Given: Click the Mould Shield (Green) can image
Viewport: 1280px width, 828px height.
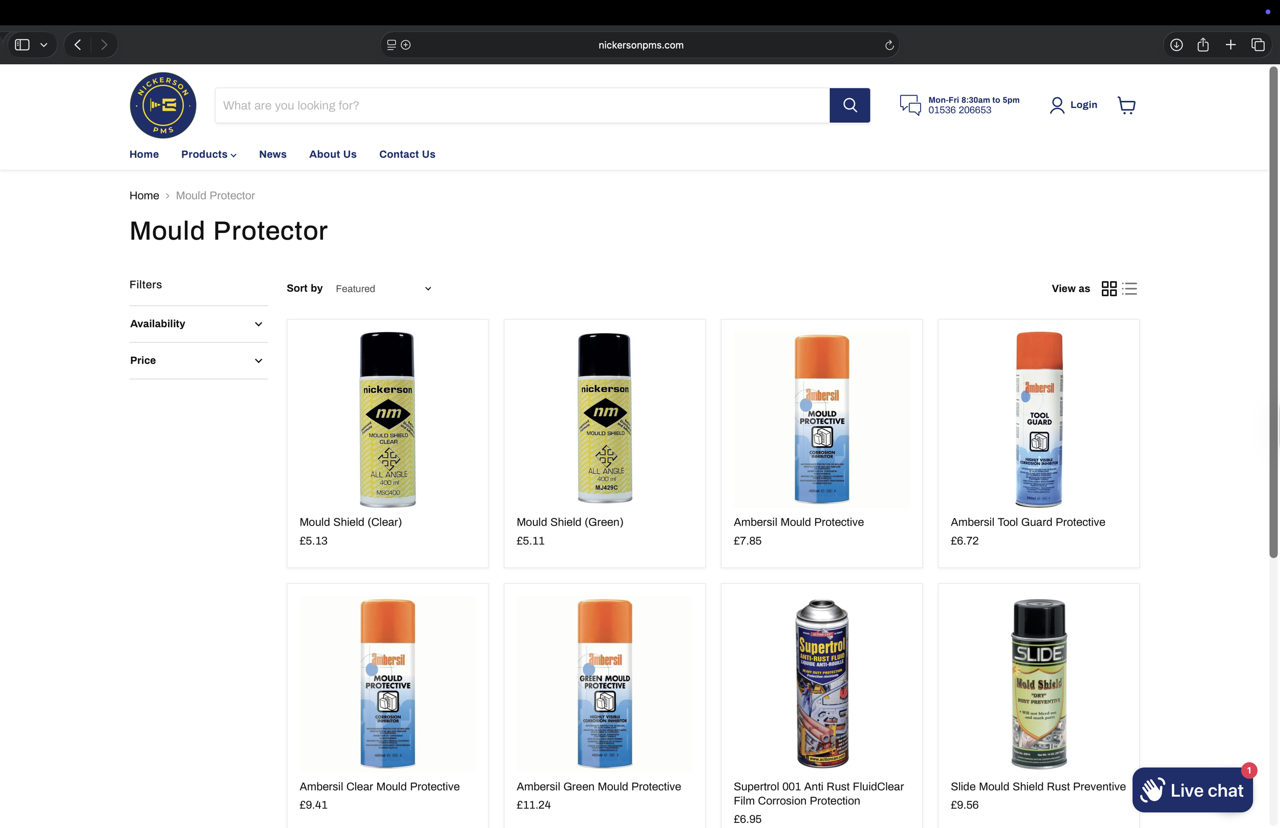Looking at the screenshot, I should click(605, 418).
